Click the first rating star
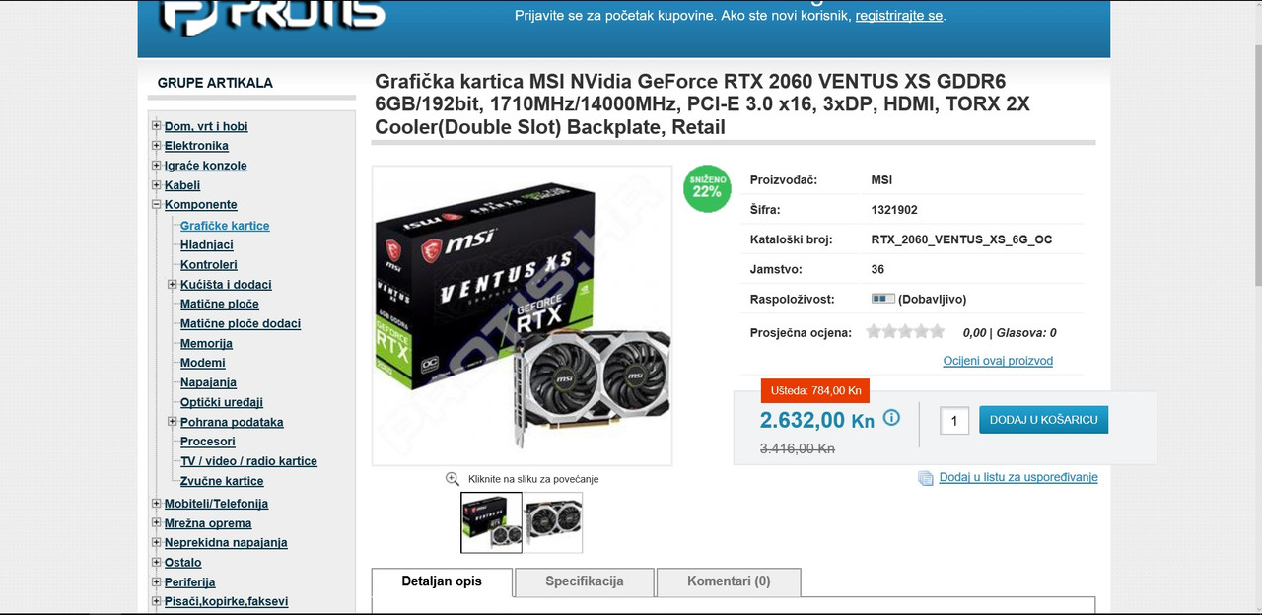The image size is (1262, 615). pos(874,332)
